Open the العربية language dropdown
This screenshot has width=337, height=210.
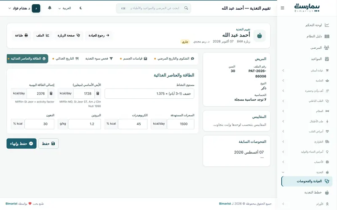pos(64,8)
